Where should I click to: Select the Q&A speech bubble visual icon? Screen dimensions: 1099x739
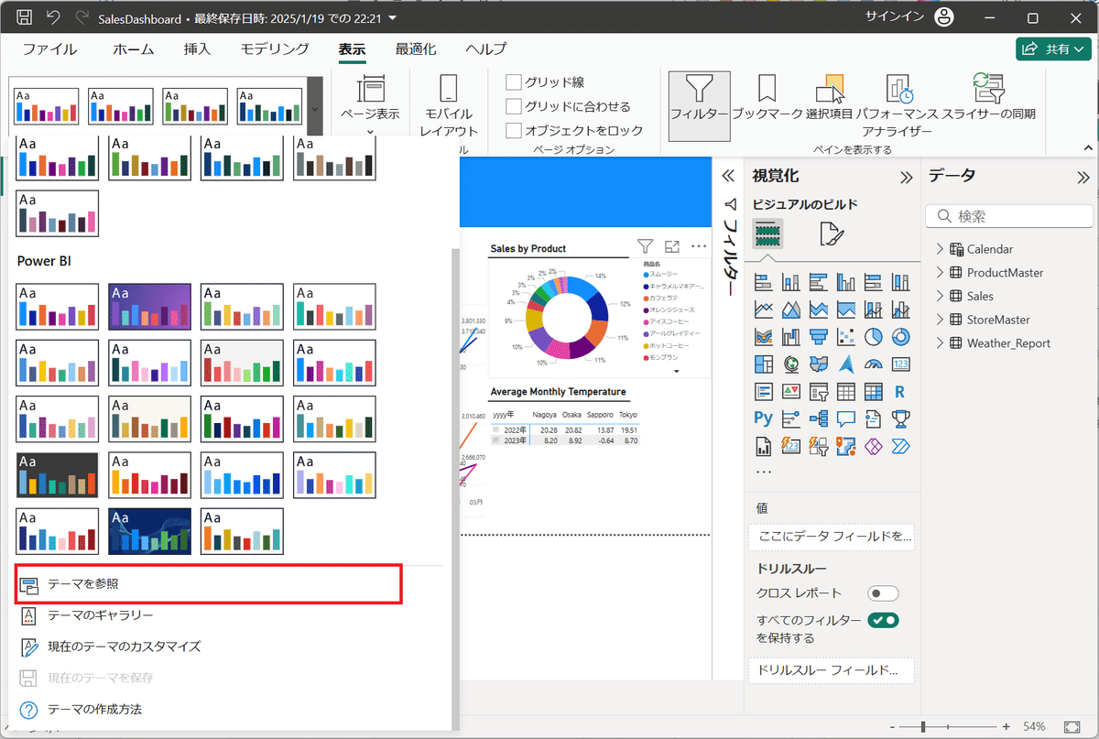(845, 418)
